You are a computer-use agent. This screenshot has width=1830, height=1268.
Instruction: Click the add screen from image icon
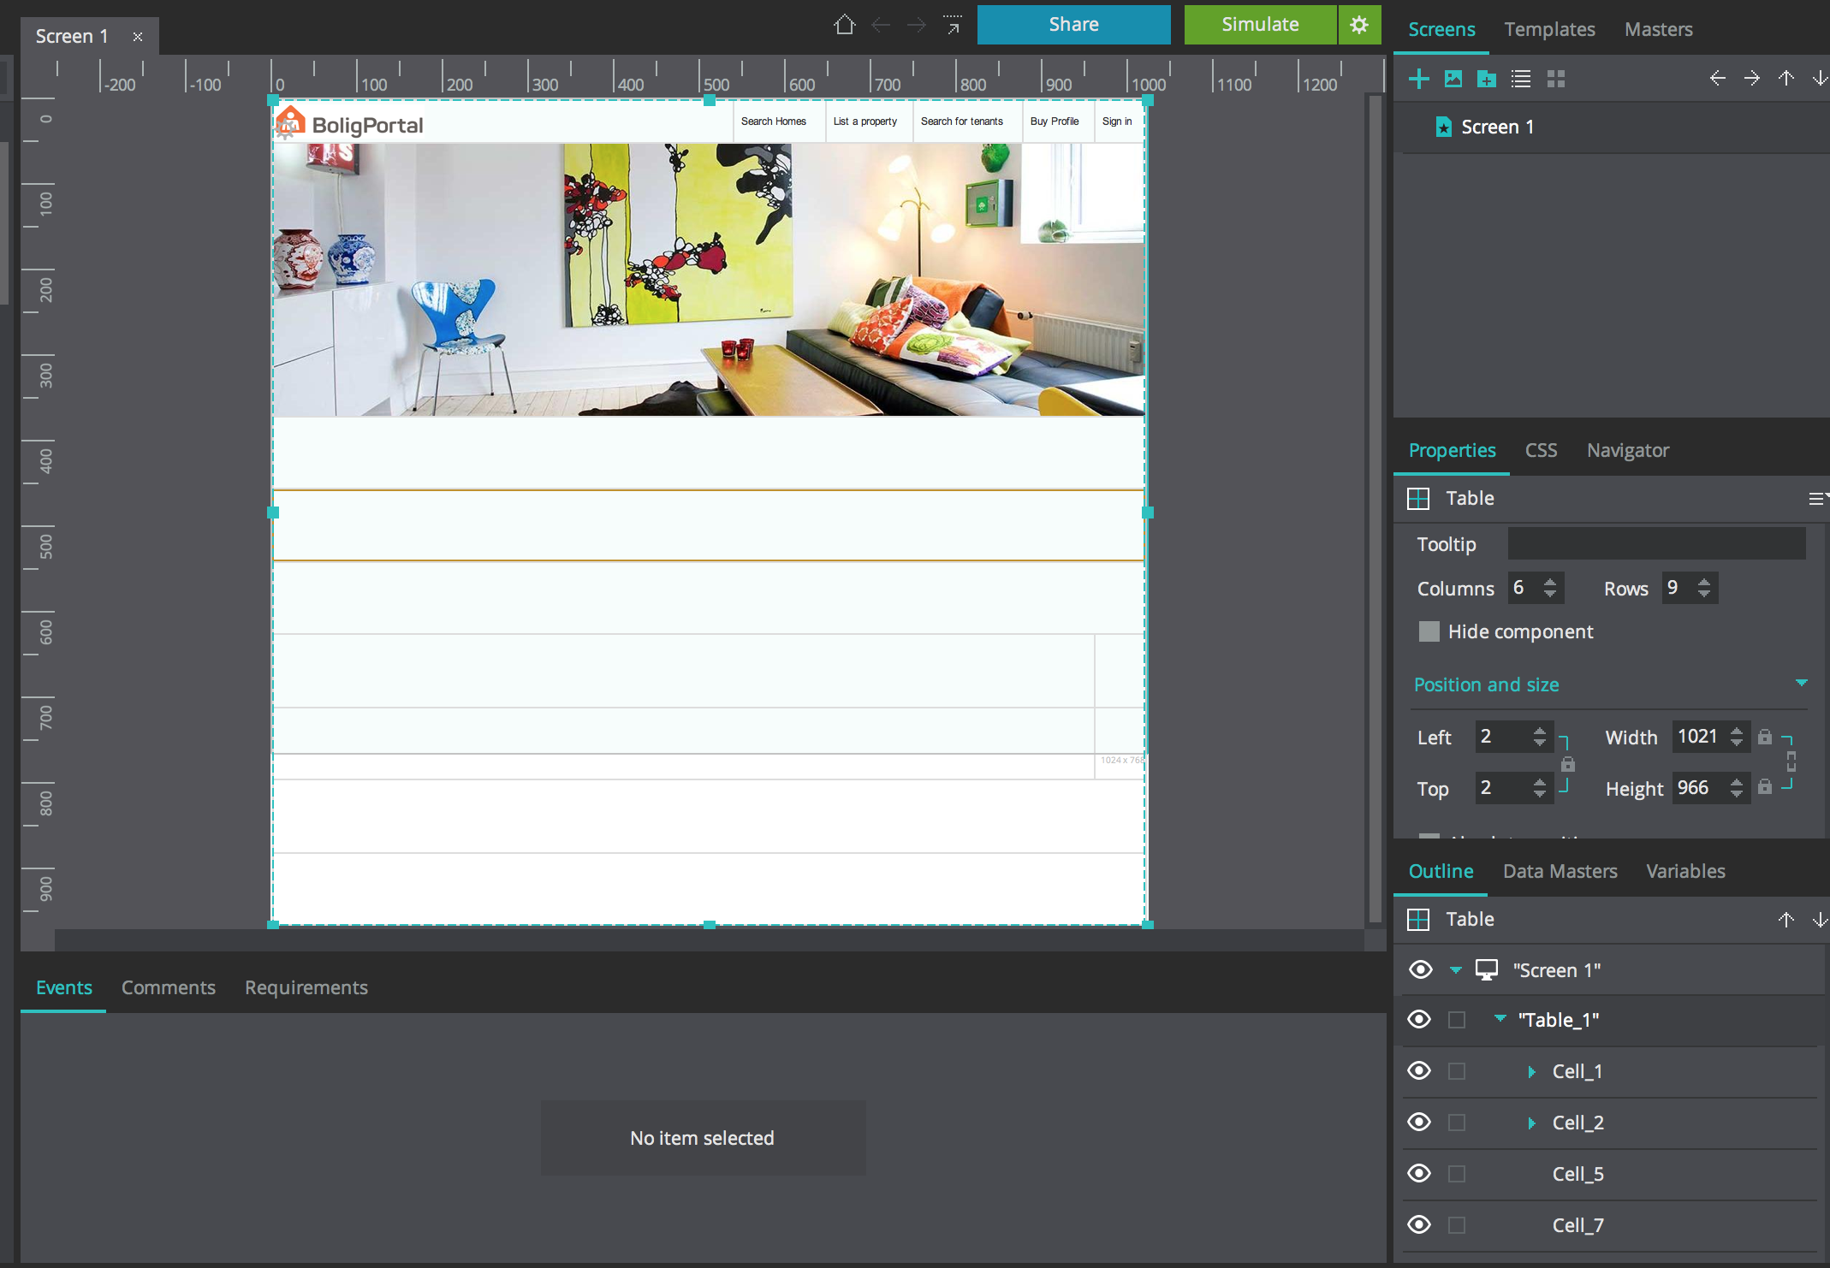(1453, 79)
